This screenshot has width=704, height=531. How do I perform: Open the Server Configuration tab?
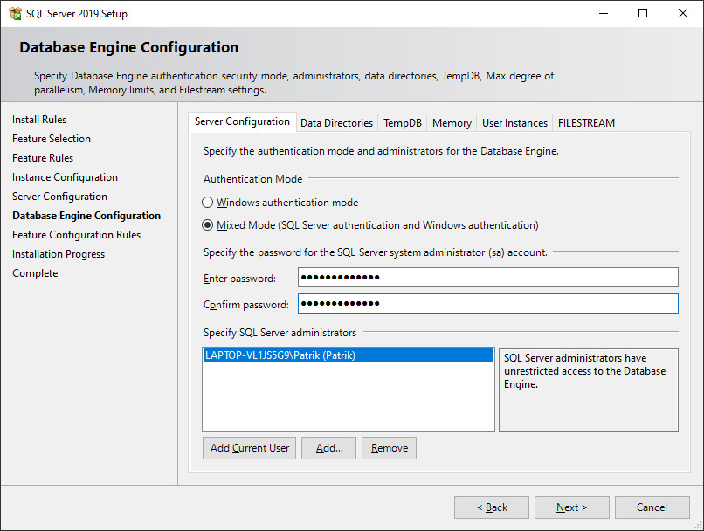click(x=242, y=121)
